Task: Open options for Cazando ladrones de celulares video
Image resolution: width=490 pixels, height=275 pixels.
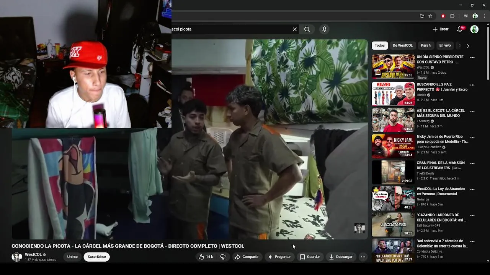Action: (x=472, y=215)
